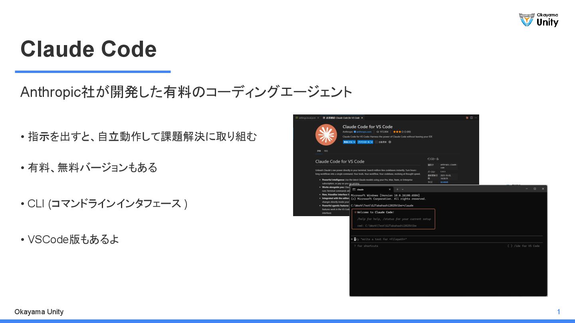Open a new terminal tab with plus

coord(397,189)
